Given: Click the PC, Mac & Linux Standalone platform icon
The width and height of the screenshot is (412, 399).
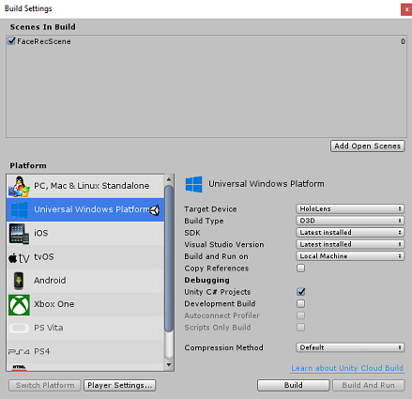Looking at the screenshot, I should tap(19, 186).
